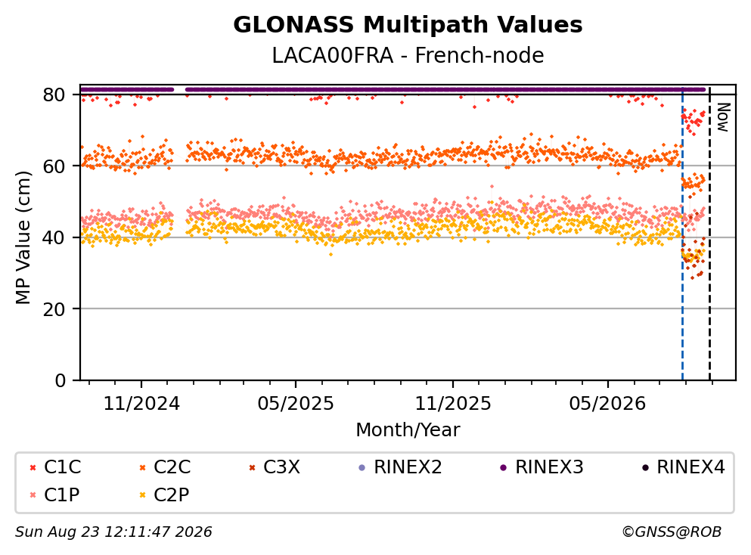Click the Sun Aug 23 timestamp text
Viewport: 751px width, 555px height.
point(113,532)
